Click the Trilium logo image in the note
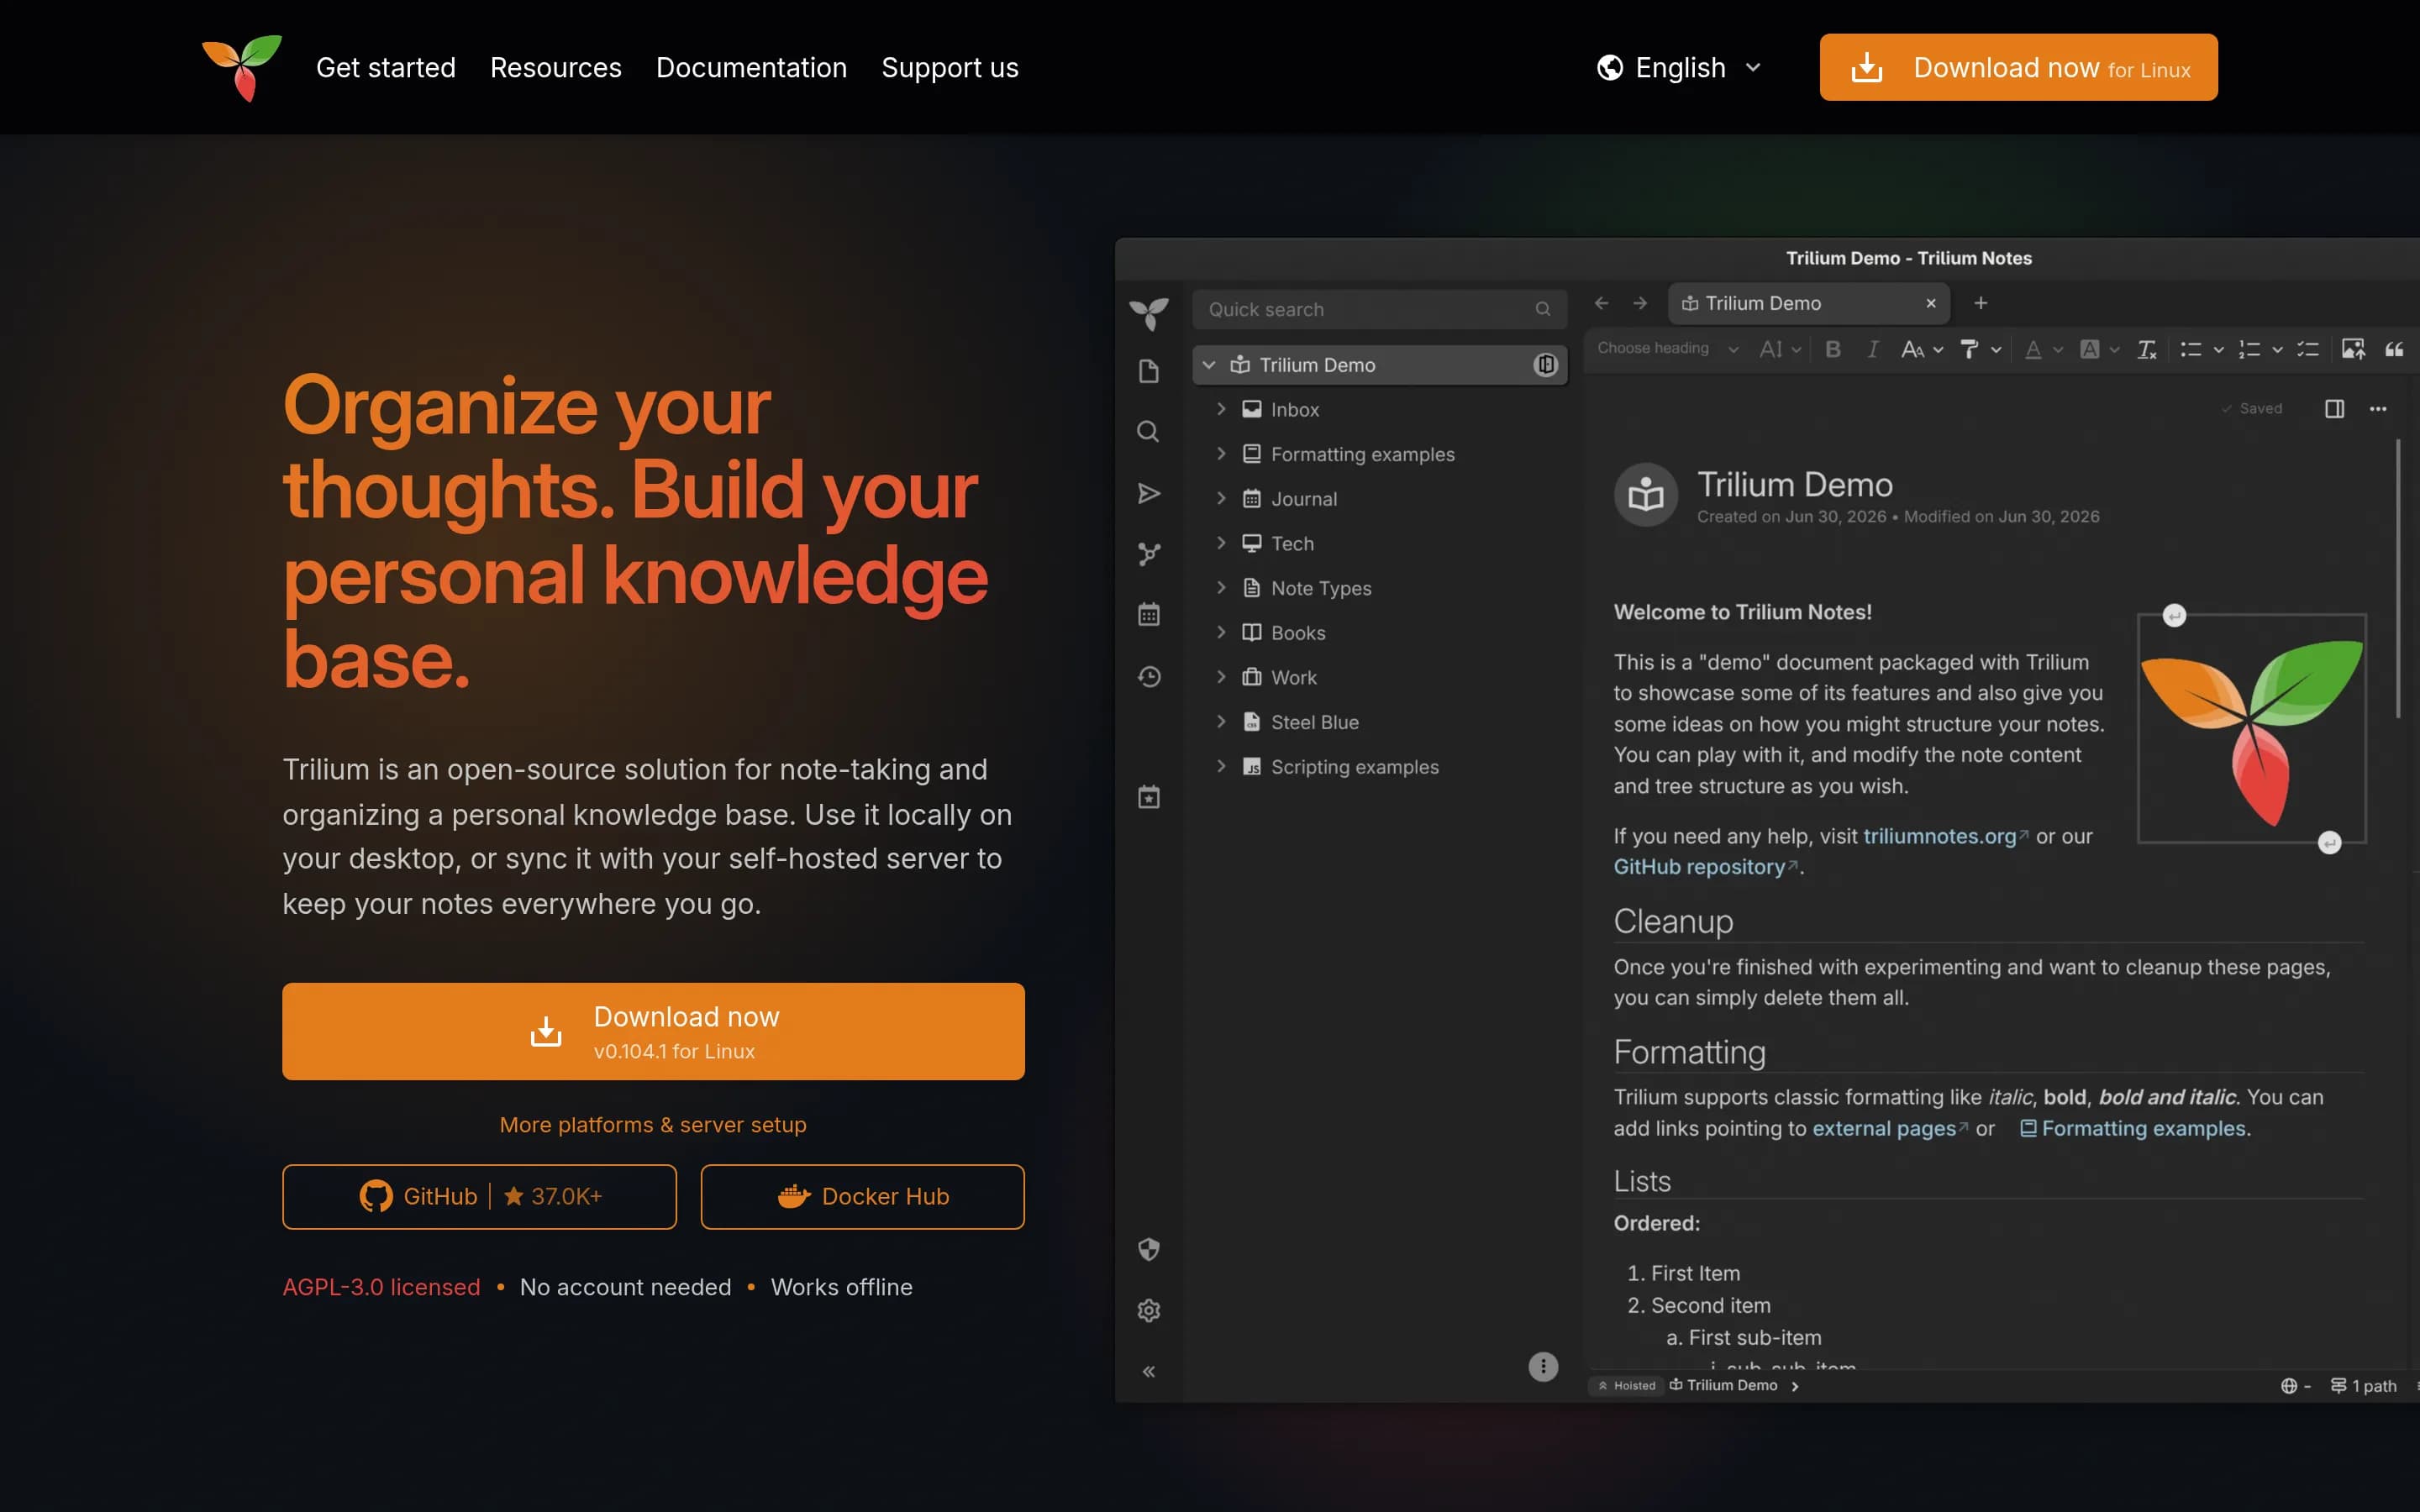The width and height of the screenshot is (2420, 1512). 2251,729
